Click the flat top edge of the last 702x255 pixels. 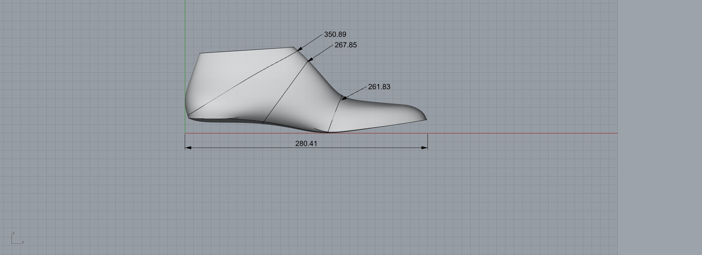246,50
